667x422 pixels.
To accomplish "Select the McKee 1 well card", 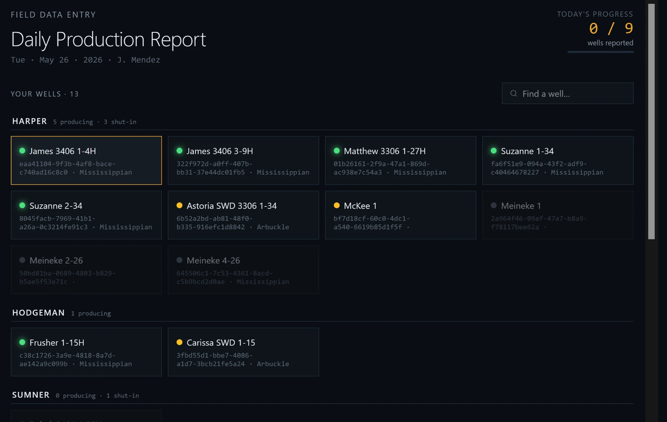I will pyautogui.click(x=401, y=215).
